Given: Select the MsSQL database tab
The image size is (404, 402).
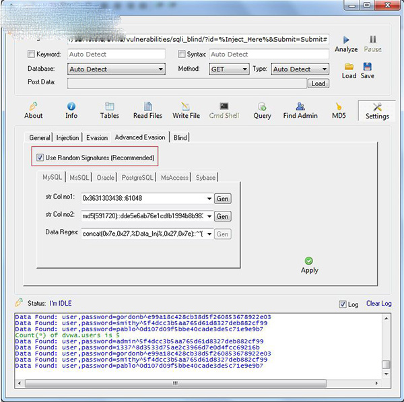Looking at the screenshot, I should click(x=79, y=178).
